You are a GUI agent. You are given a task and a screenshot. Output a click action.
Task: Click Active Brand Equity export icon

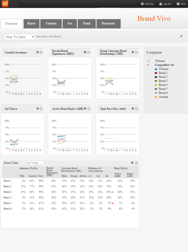tap(89, 109)
